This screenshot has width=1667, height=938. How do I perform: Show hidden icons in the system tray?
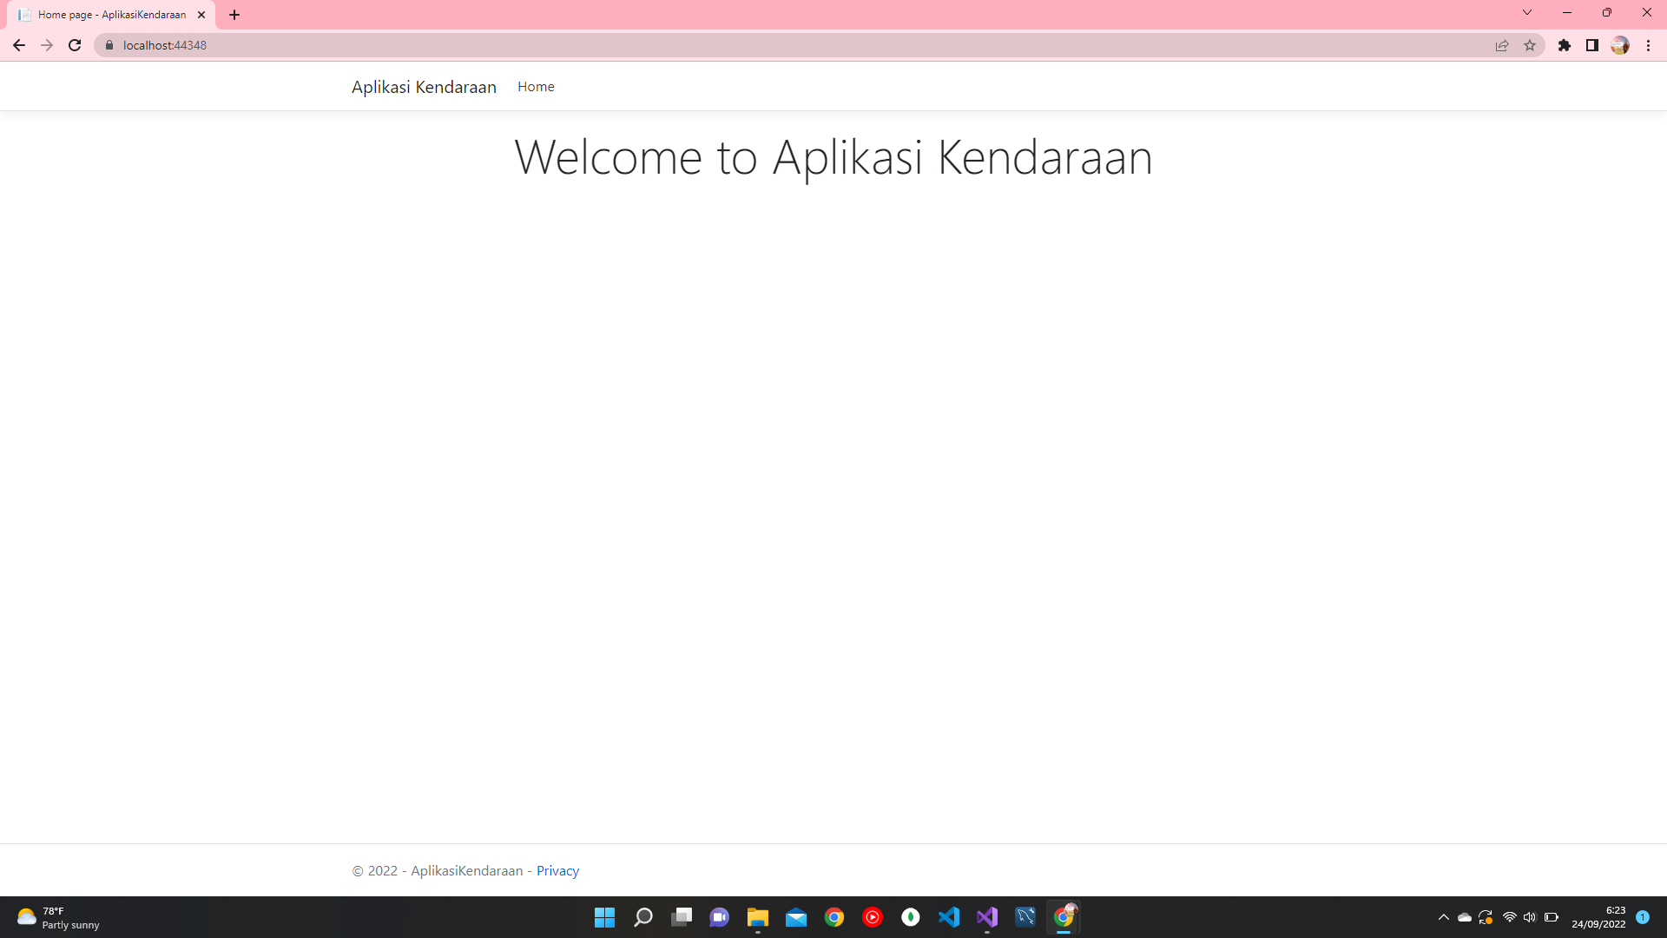coord(1444,917)
